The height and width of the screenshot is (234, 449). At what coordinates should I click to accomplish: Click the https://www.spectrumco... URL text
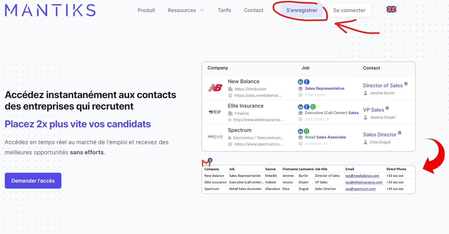(259, 144)
